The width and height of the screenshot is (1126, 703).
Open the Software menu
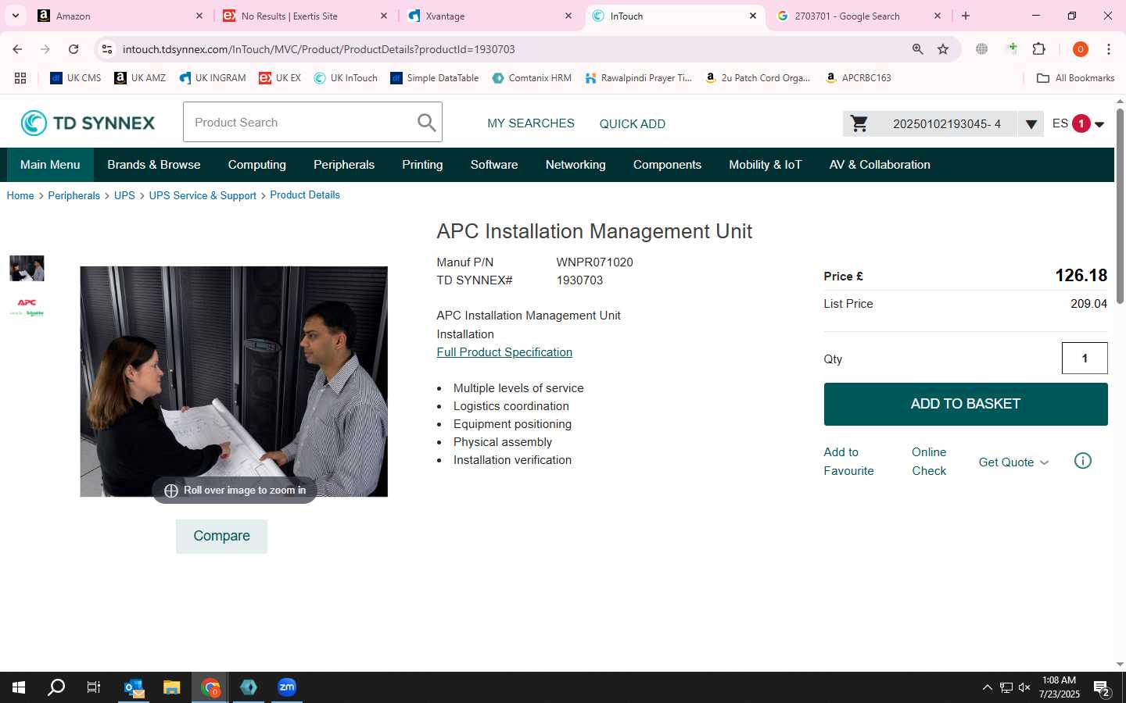pyautogui.click(x=494, y=165)
